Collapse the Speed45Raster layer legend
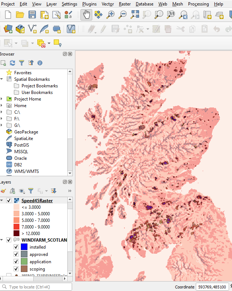The width and height of the screenshot is (232, 291). 2,200
